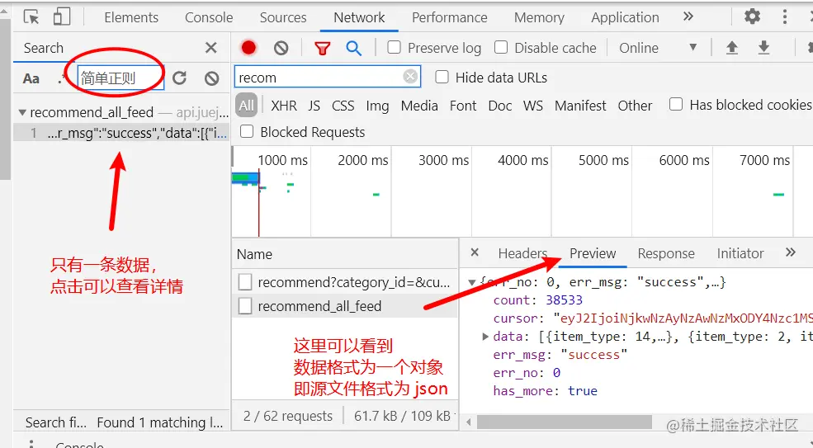Show more DevTools tabs chevron

click(x=688, y=17)
